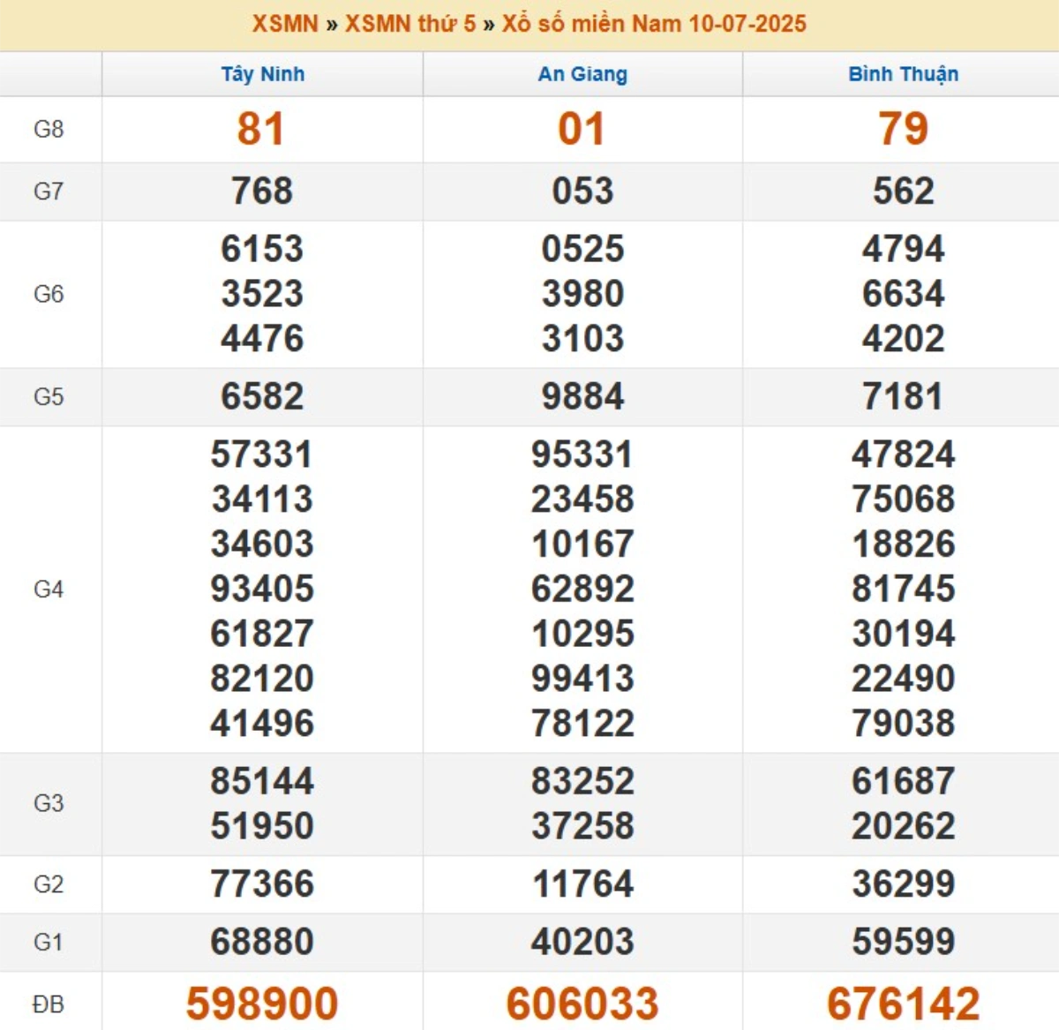The height and width of the screenshot is (1030, 1059).
Task: Click G3 number 61687
Action: (904, 781)
